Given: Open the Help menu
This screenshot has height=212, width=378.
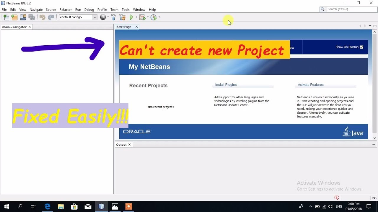Looking at the screenshot, I should pyautogui.click(x=152, y=10).
